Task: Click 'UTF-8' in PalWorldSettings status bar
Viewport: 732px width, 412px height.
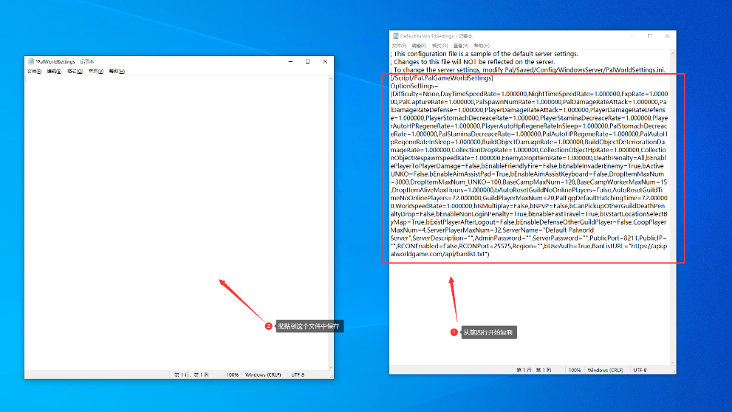Action: click(298, 374)
